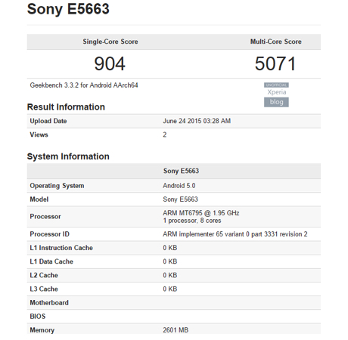Select the BIOS row label

pyautogui.click(x=38, y=317)
